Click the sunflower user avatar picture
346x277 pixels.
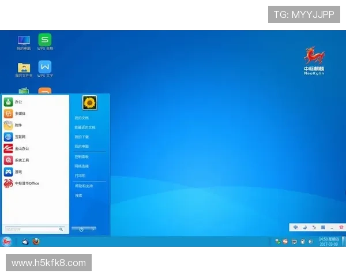(89, 103)
